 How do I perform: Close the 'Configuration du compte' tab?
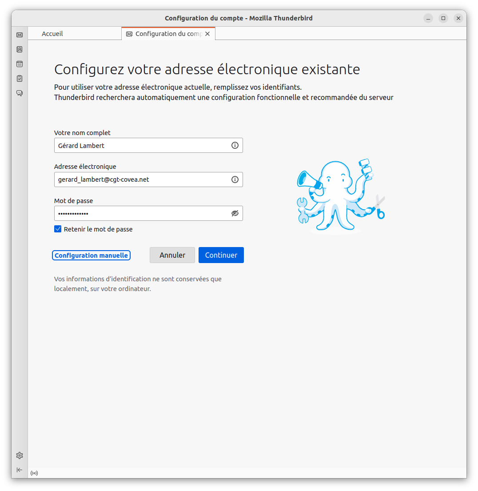[207, 33]
